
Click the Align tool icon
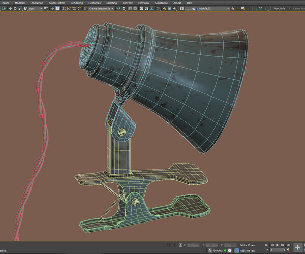point(124,8)
